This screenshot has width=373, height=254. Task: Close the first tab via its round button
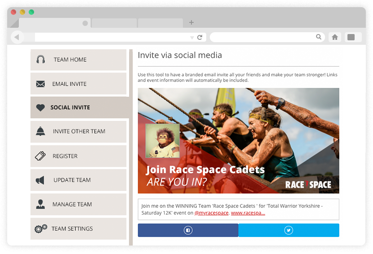[x=85, y=23]
